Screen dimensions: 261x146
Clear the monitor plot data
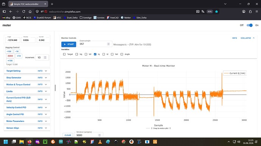tap(68, 135)
